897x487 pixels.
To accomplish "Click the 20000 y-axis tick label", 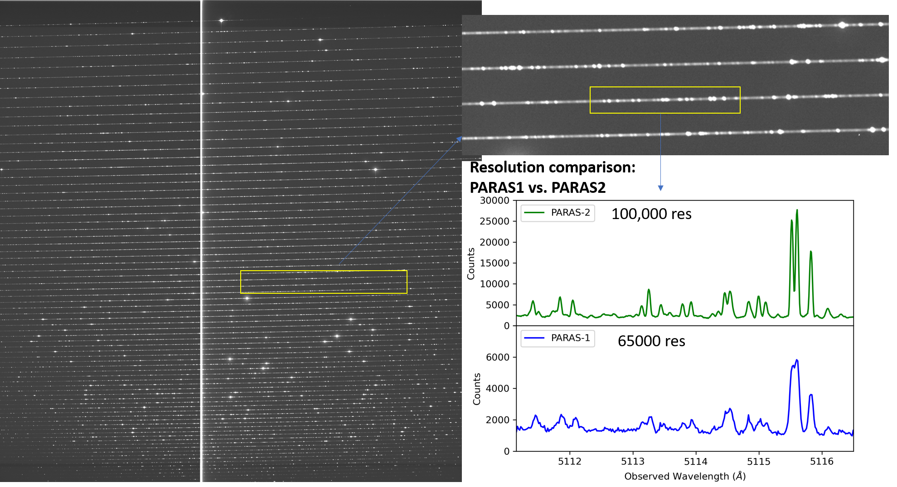I will (495, 242).
